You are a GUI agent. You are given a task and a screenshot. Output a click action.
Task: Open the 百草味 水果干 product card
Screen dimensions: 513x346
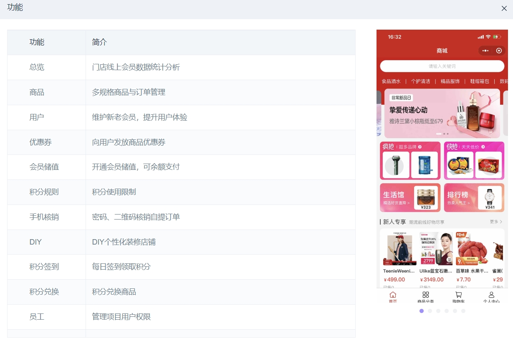coord(472,259)
